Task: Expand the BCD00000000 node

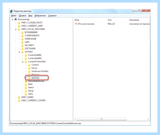Action: pyautogui.click(x=19, y=33)
